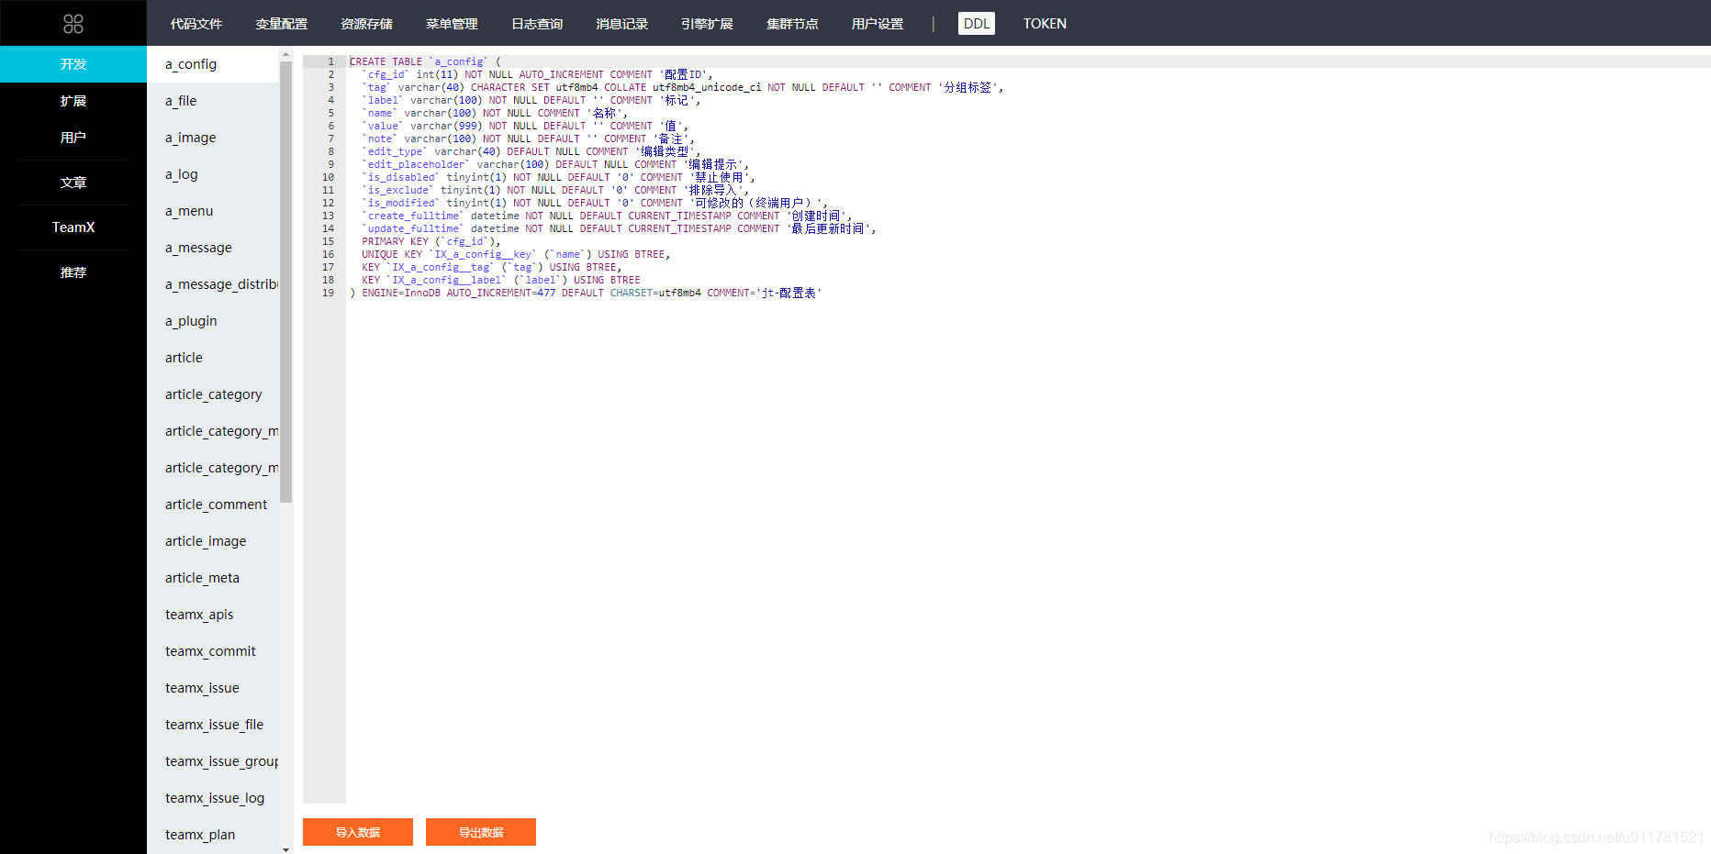1711x854 pixels.
Task: Select the article_category table
Action: pyautogui.click(x=213, y=394)
